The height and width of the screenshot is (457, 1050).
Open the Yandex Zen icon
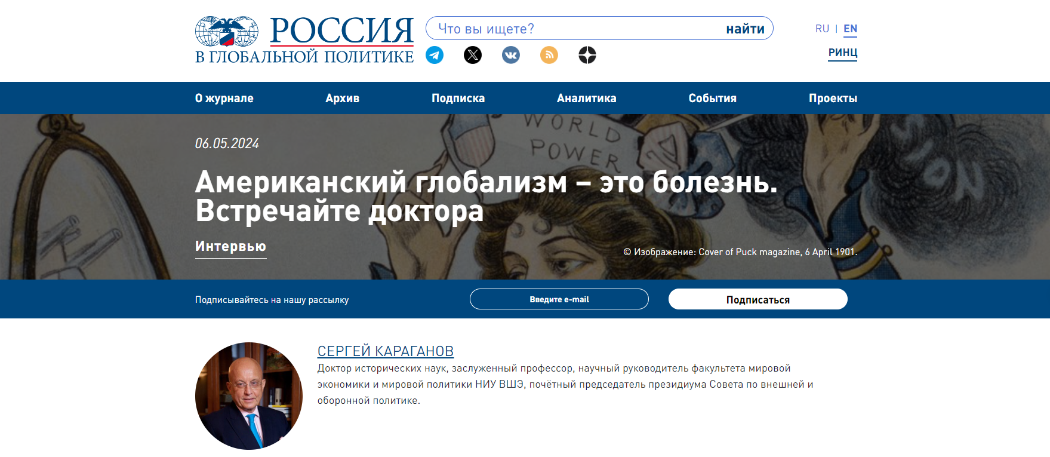click(587, 55)
